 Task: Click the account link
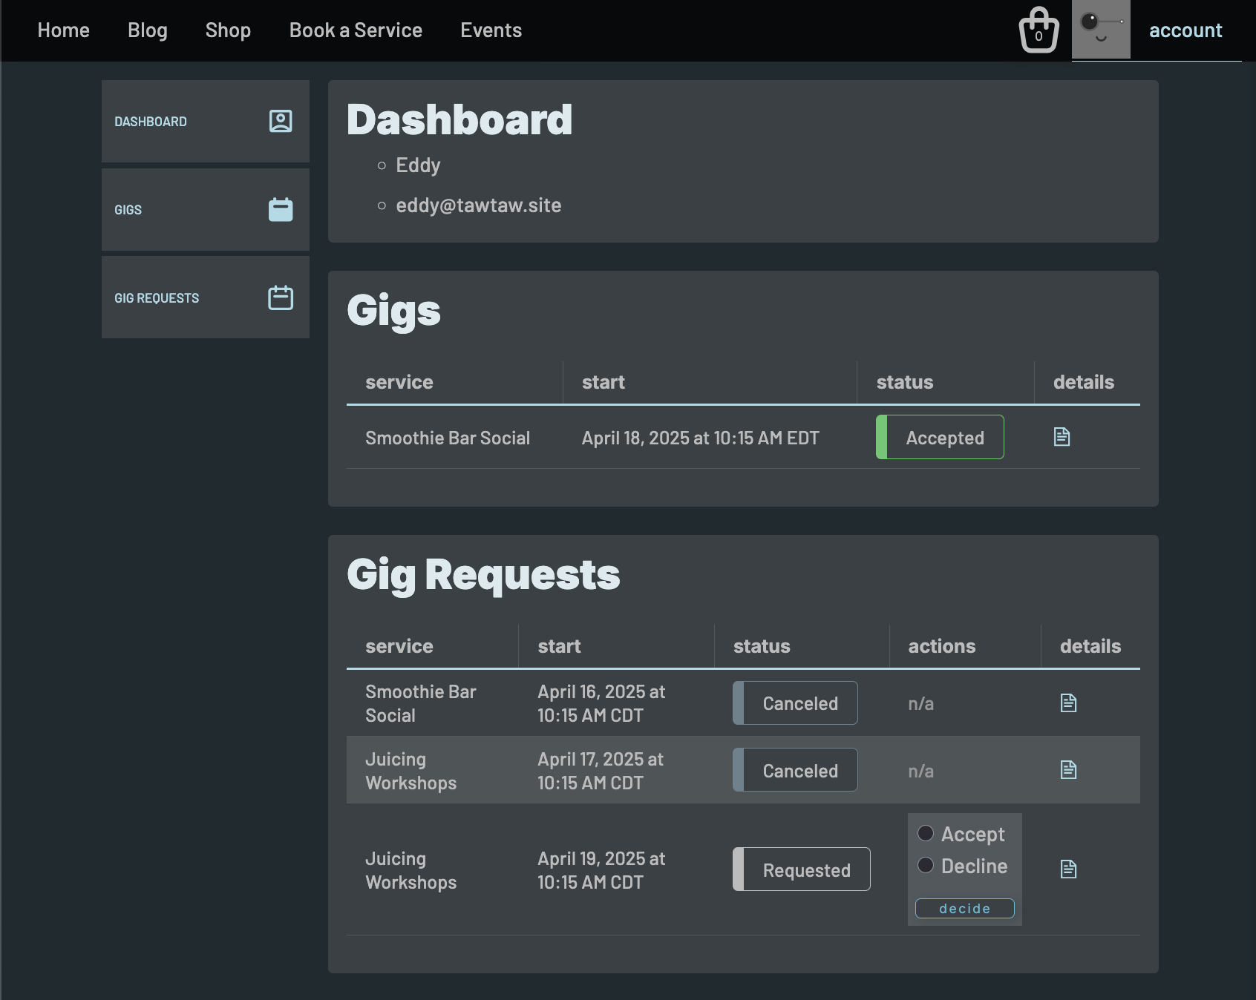(x=1185, y=30)
